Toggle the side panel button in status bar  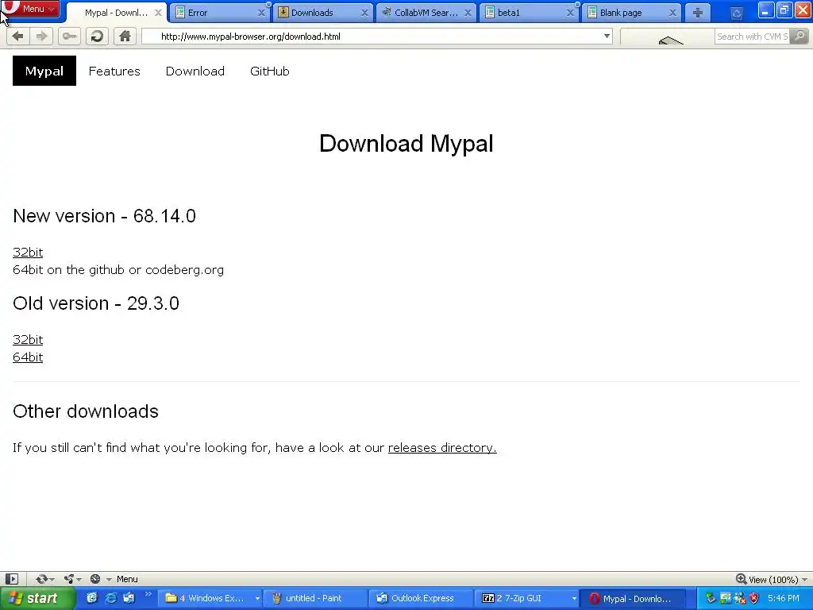pyautogui.click(x=11, y=579)
